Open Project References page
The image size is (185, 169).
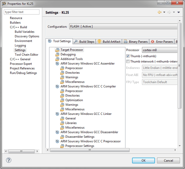pos(22,68)
